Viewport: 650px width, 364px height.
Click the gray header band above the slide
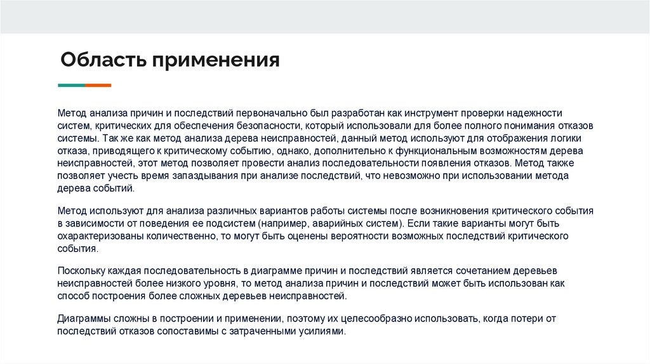click(325, 16)
